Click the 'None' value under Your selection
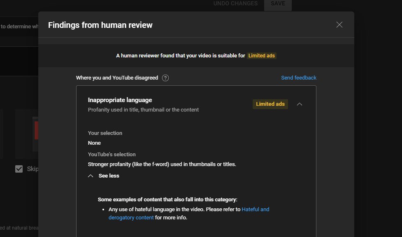 pyautogui.click(x=94, y=143)
